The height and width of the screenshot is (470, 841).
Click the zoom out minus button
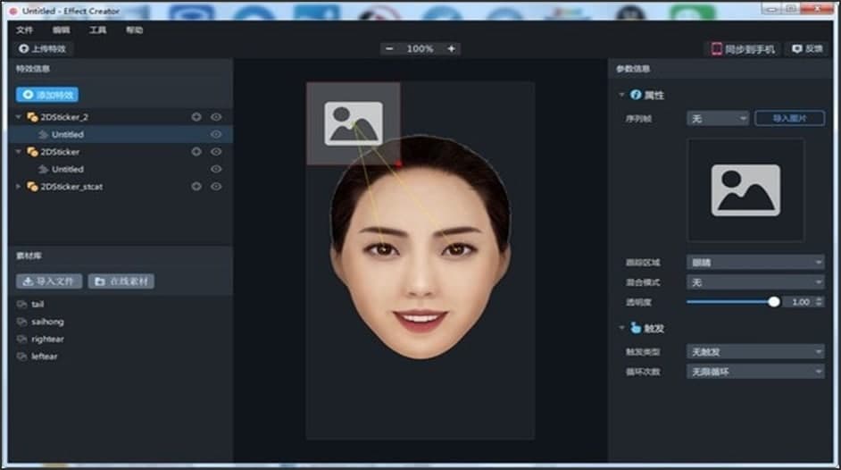[389, 49]
